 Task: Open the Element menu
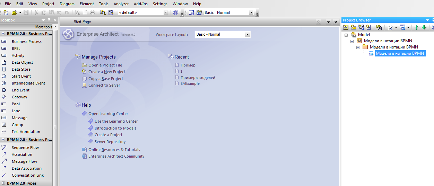(x=87, y=4)
